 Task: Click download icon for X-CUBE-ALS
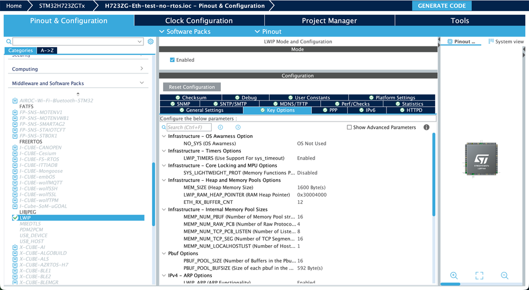15,259
